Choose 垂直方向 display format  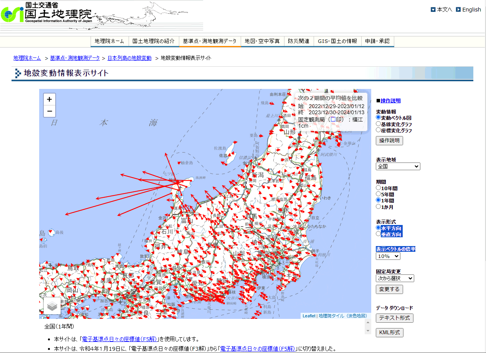click(379, 234)
